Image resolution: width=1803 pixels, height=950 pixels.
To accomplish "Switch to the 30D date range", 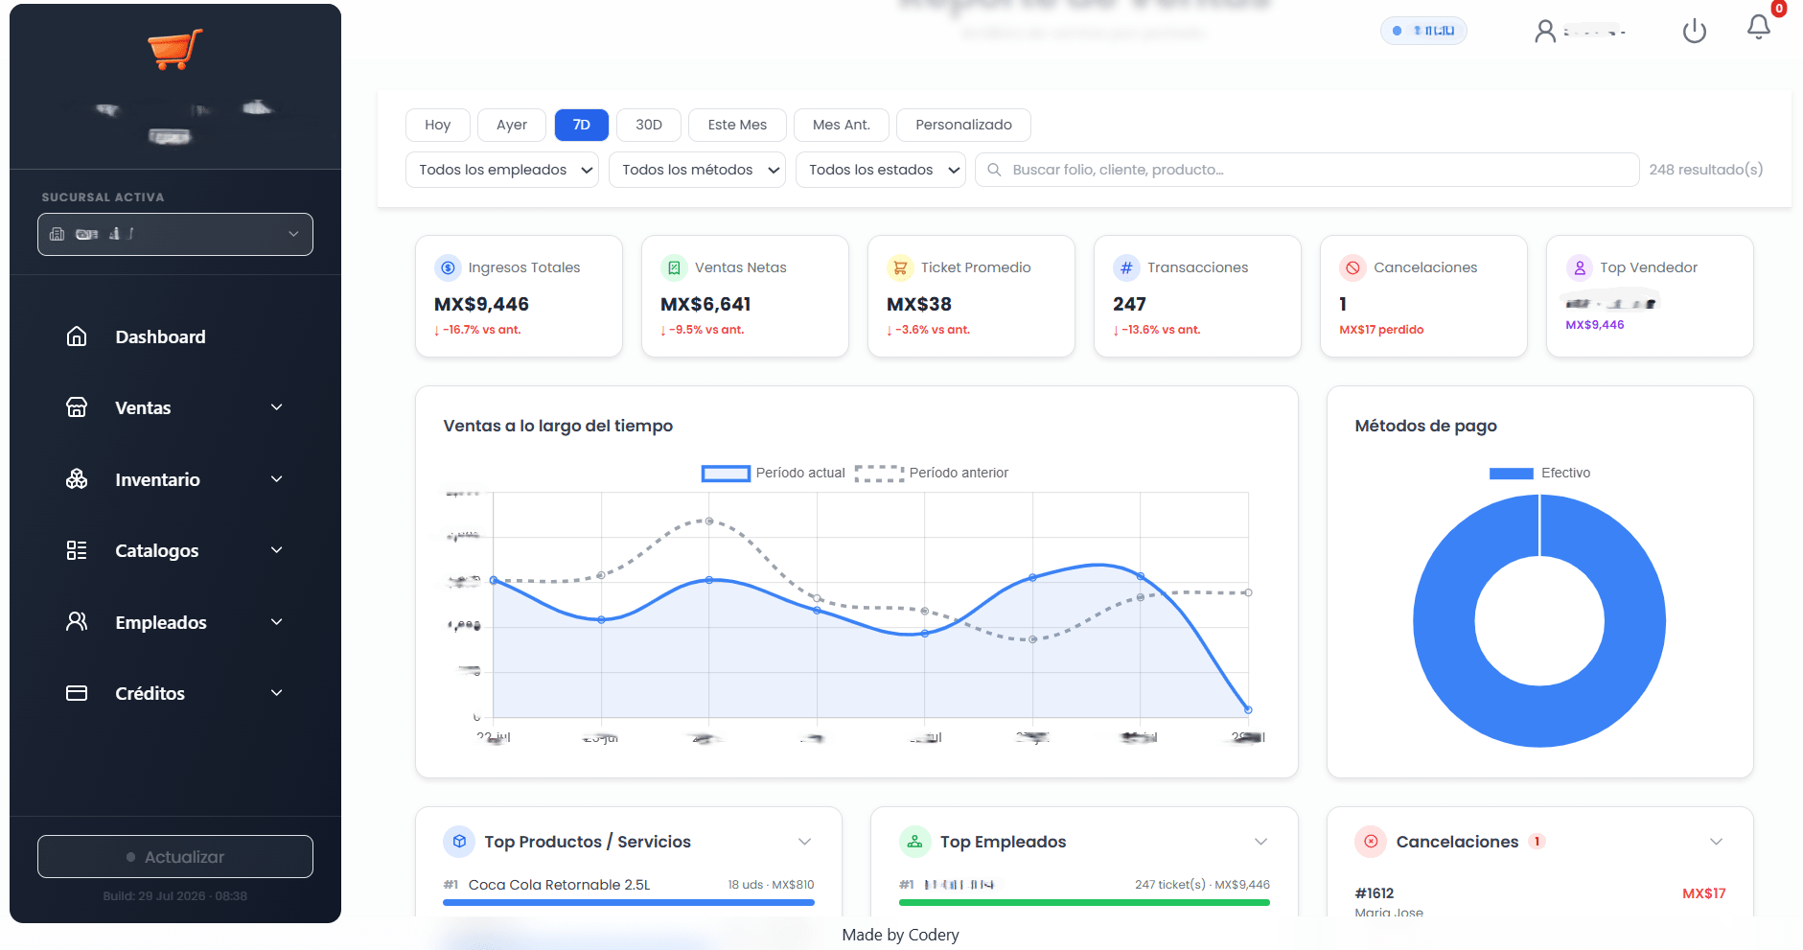I will [x=649, y=125].
